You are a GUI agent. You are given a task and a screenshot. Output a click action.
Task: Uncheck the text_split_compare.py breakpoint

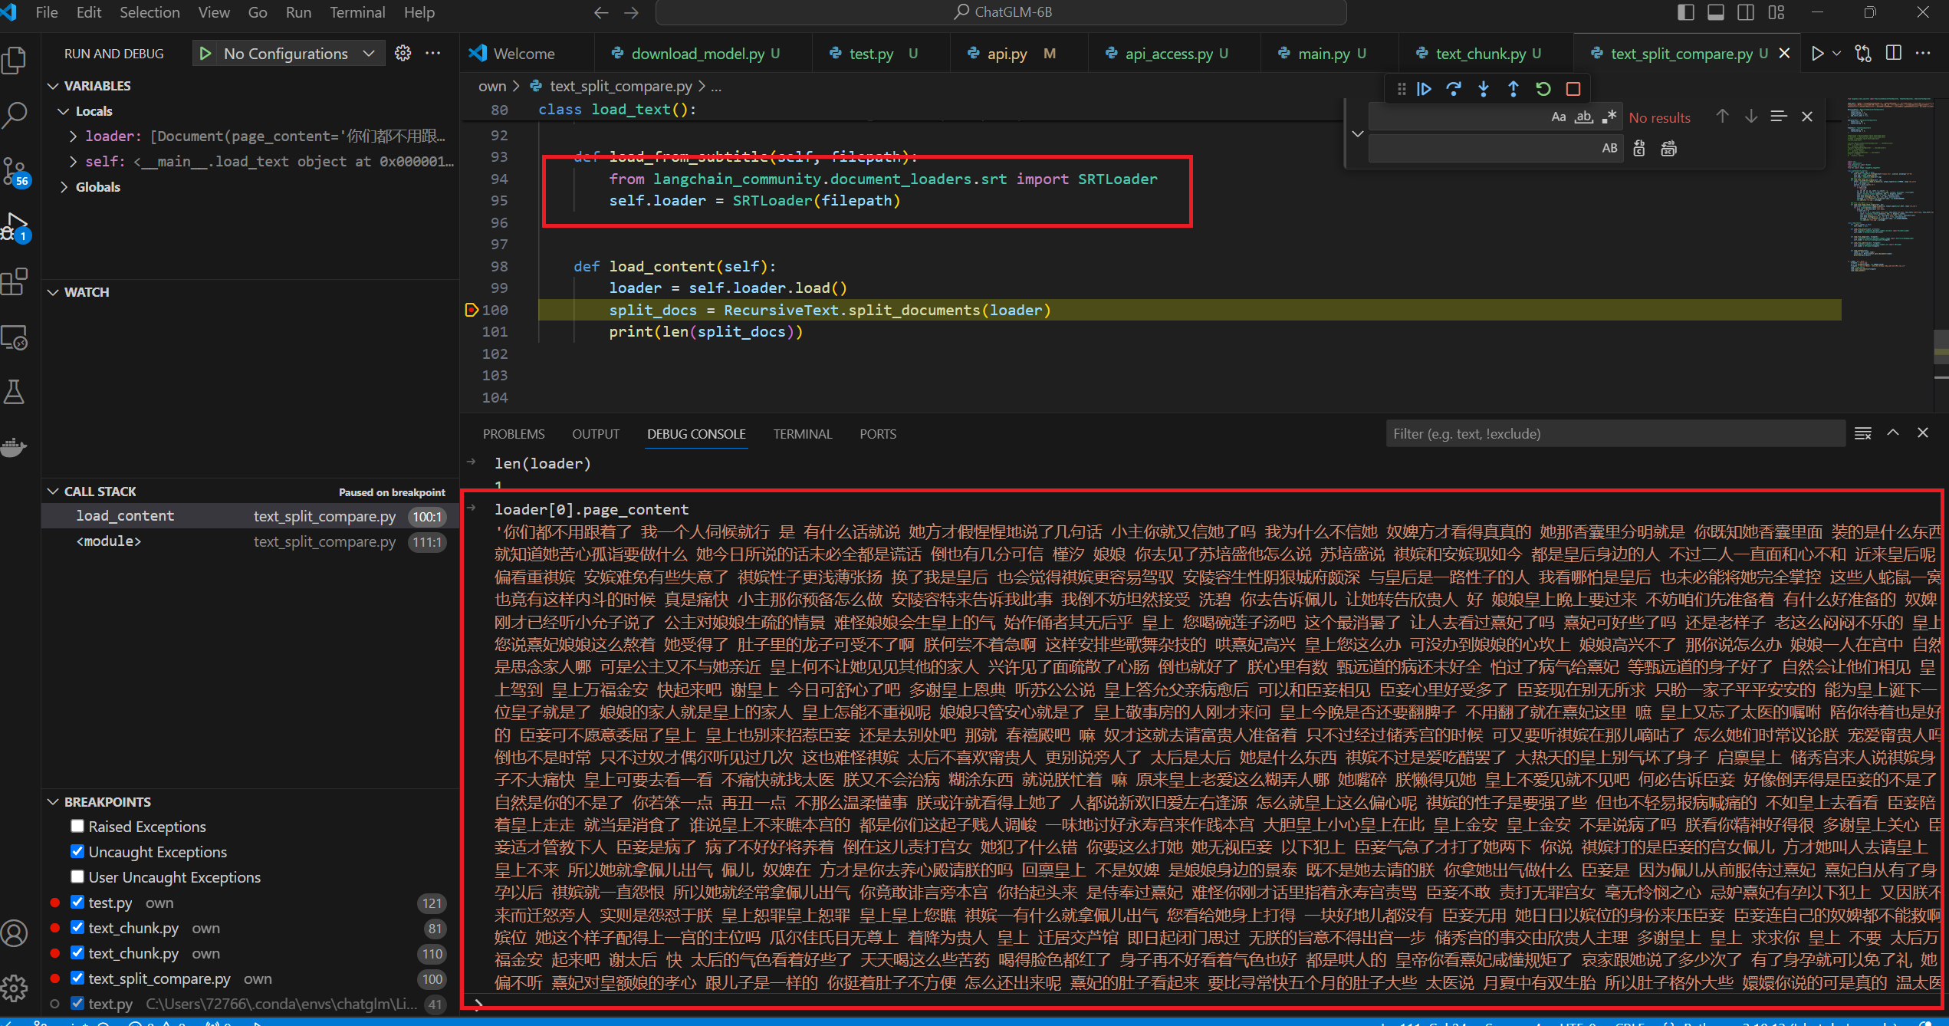(x=77, y=978)
